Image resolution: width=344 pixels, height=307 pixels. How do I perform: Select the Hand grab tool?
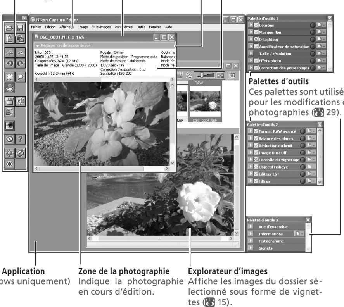(9, 88)
